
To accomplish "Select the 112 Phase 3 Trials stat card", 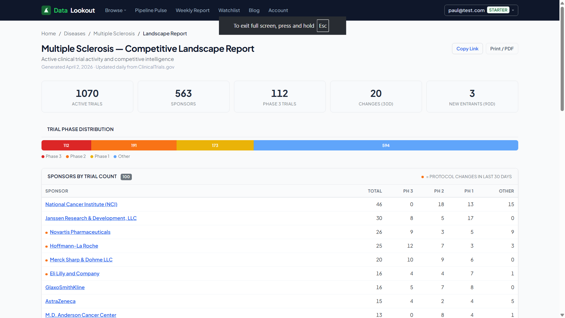I will point(280,96).
